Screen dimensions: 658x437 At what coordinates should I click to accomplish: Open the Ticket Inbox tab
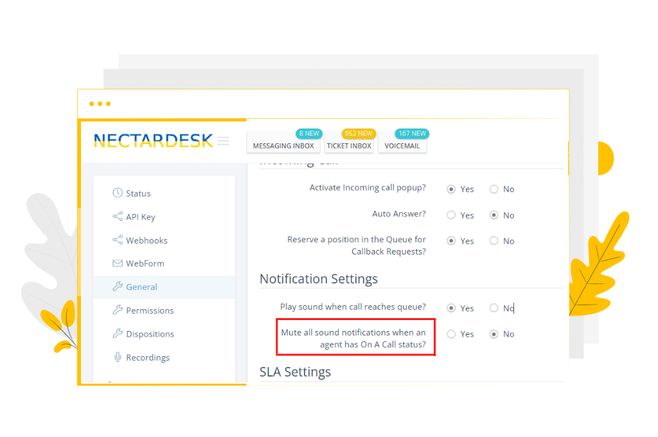349,146
